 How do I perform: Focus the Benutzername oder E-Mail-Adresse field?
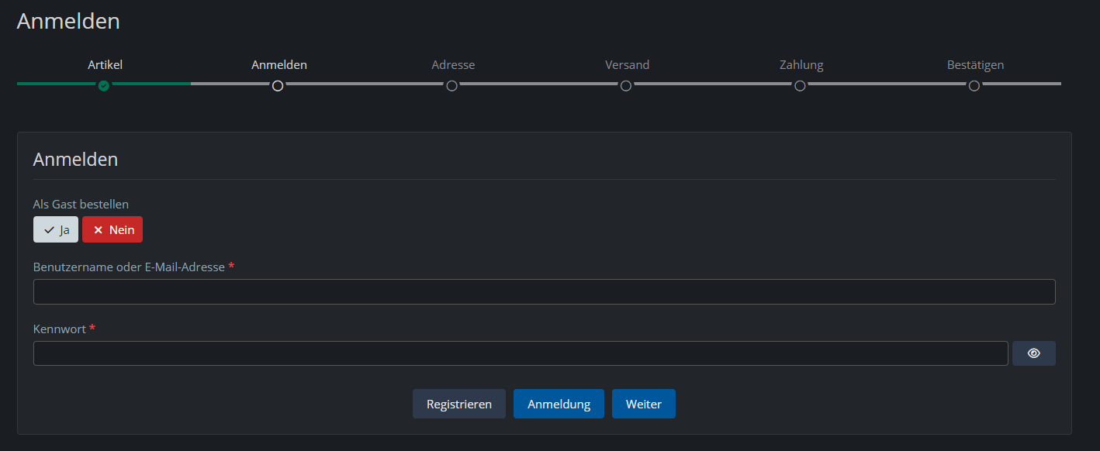544,292
